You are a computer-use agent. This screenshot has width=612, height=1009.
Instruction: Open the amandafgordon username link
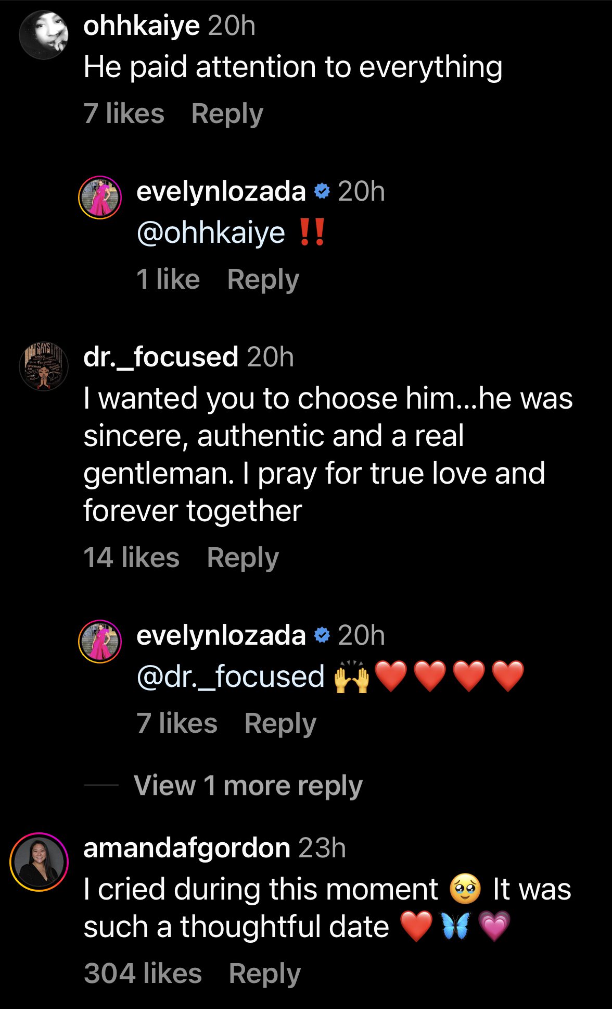point(186,848)
